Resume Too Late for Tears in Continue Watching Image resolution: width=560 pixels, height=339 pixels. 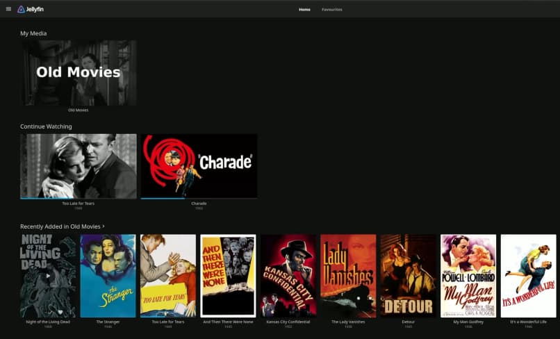(x=79, y=166)
